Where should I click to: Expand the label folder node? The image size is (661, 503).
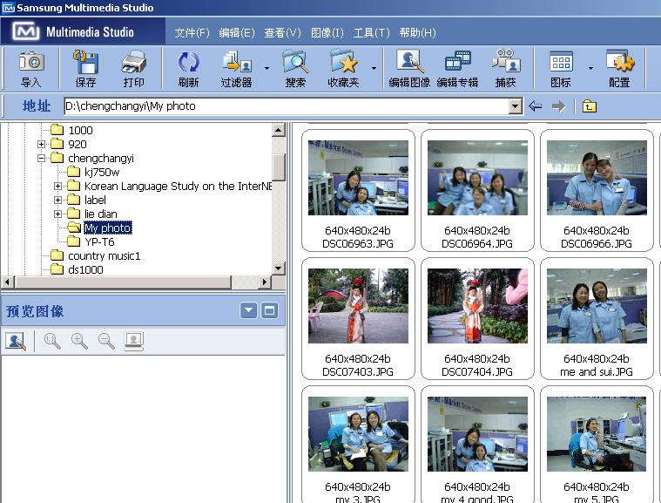coord(57,200)
